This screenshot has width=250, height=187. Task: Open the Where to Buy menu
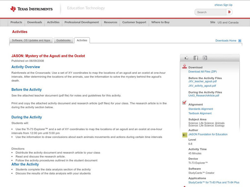coord(160,22)
